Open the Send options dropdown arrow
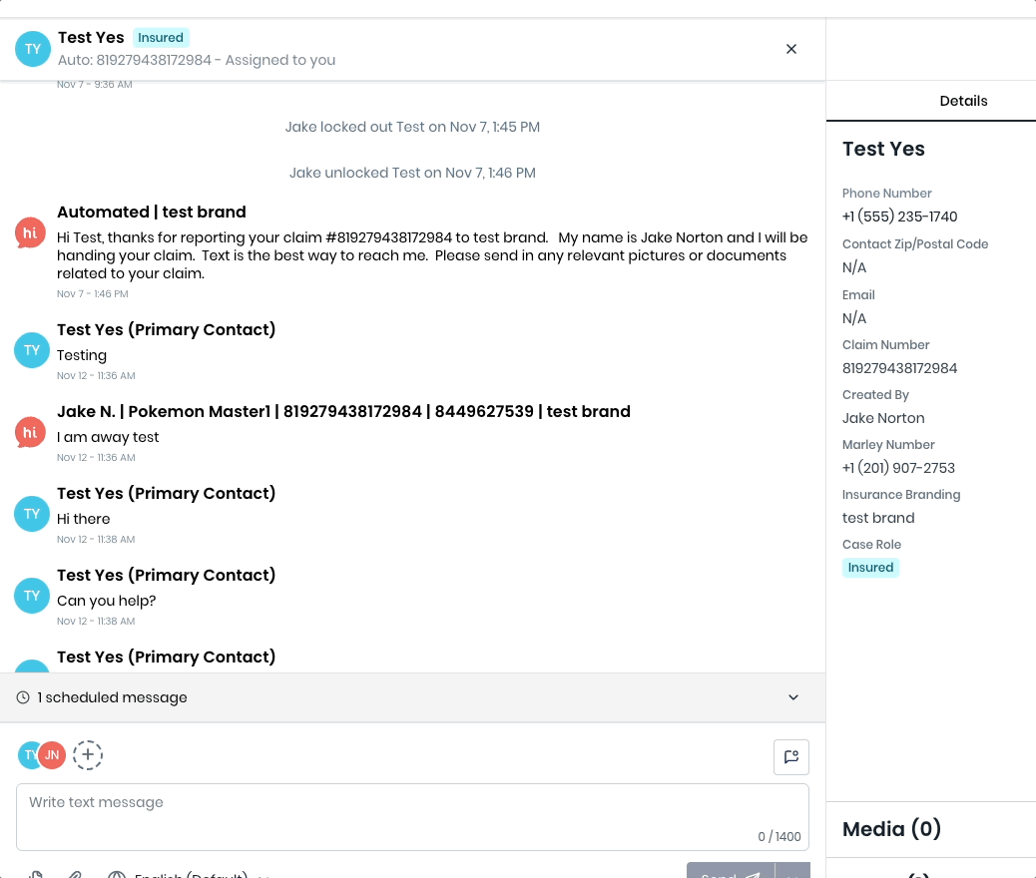This screenshot has height=878, width=1036. [792, 872]
